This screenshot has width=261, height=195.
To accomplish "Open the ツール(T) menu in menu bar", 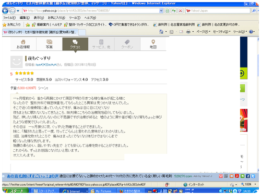I will pyautogui.click(x=75, y=18).
